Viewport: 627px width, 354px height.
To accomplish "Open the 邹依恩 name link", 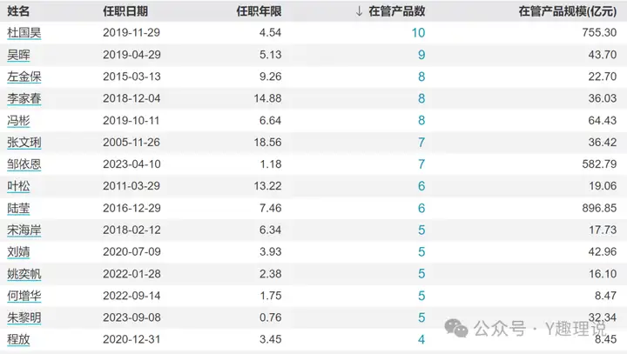I will (x=24, y=164).
